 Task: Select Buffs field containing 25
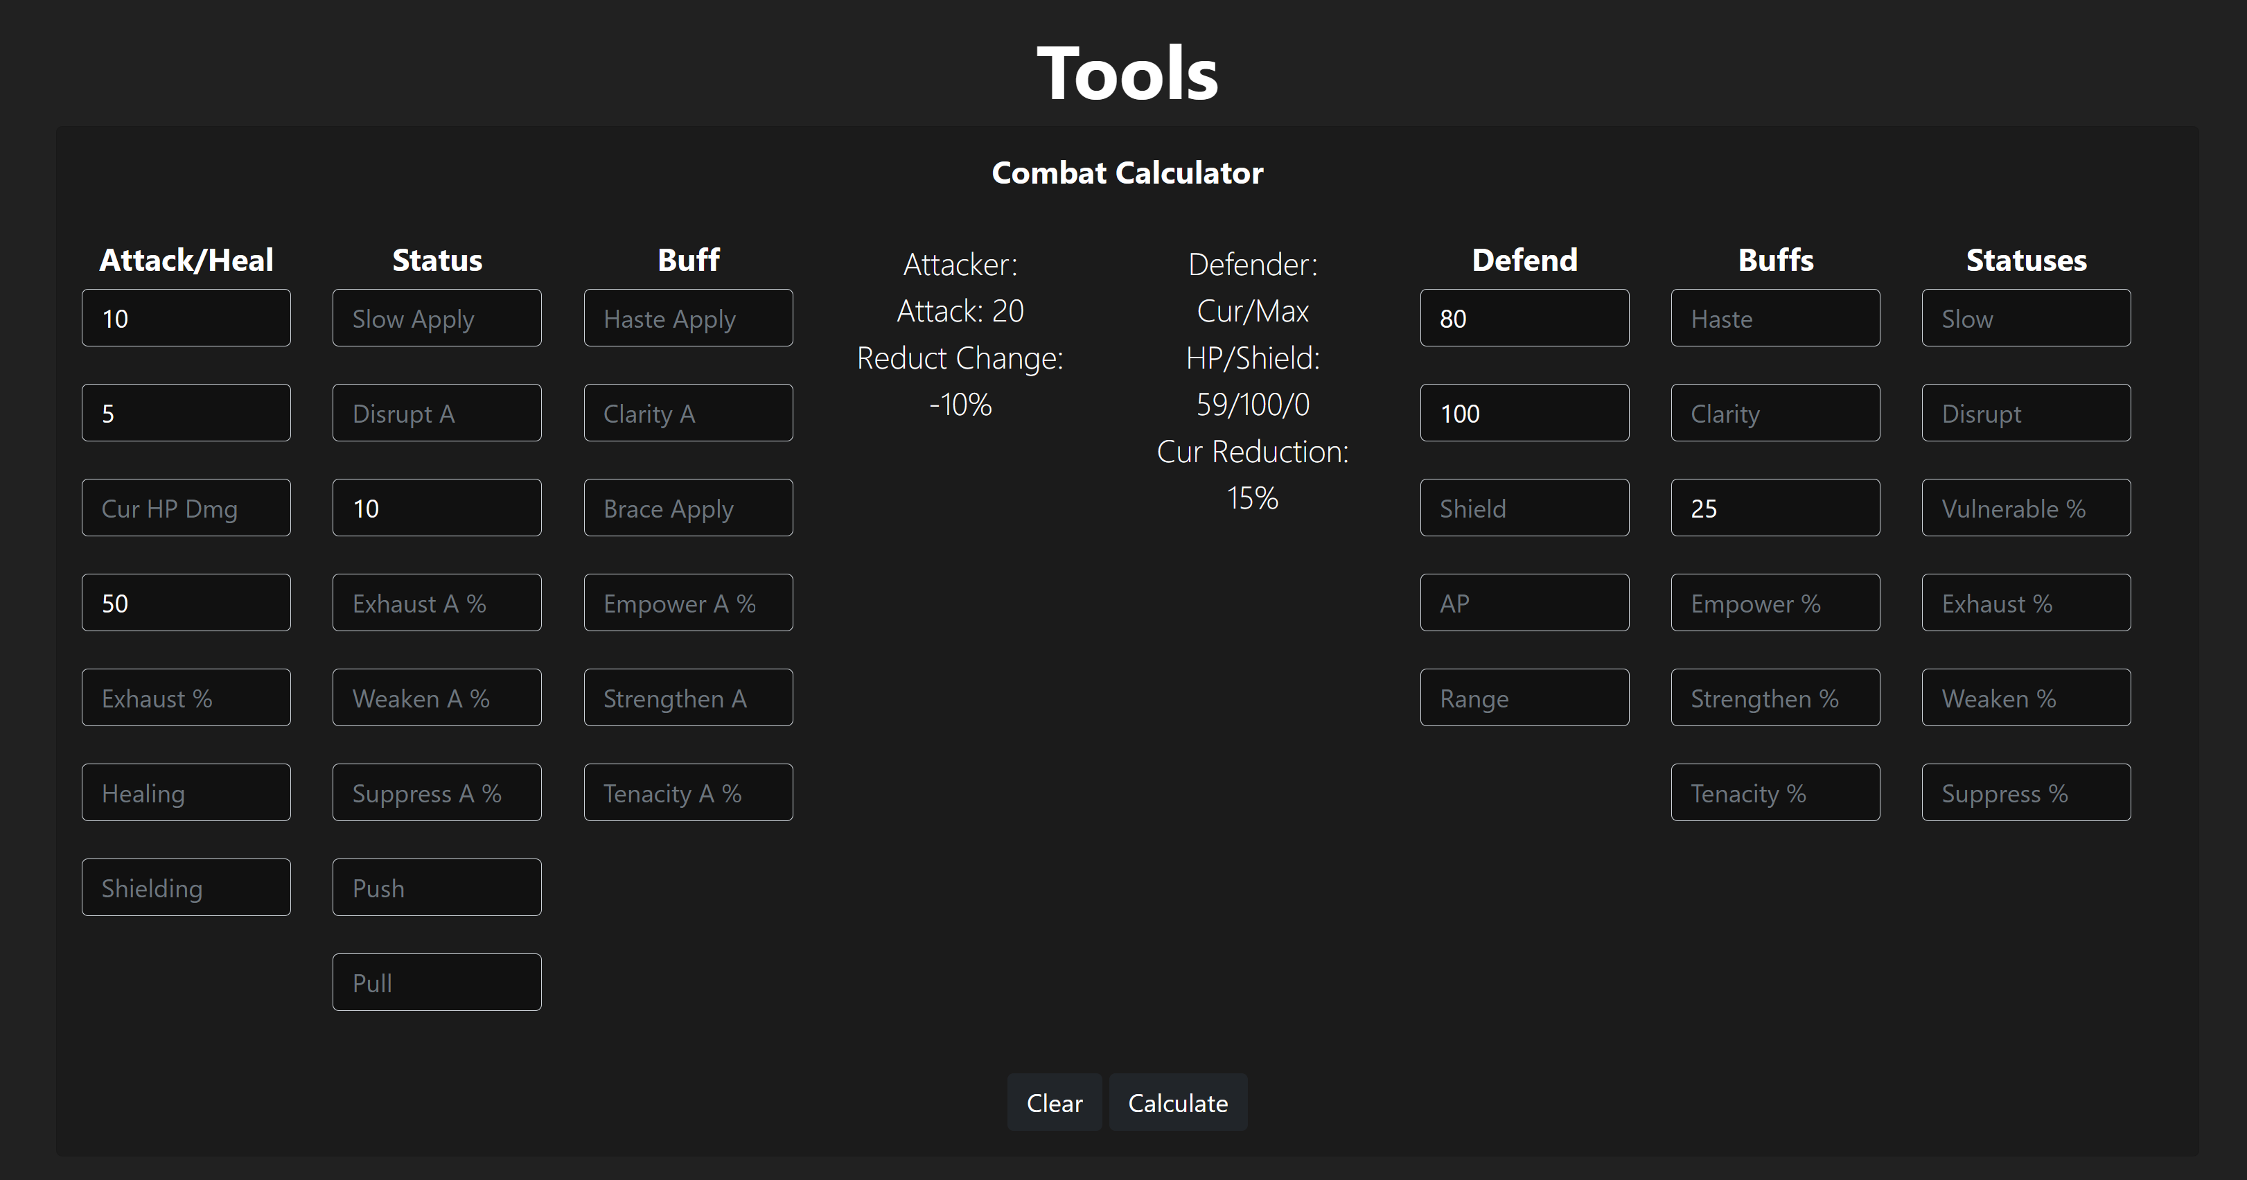click(x=1775, y=508)
